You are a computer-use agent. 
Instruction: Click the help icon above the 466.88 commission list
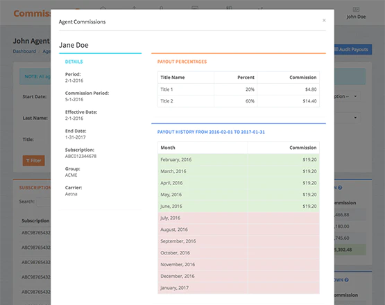point(340,188)
